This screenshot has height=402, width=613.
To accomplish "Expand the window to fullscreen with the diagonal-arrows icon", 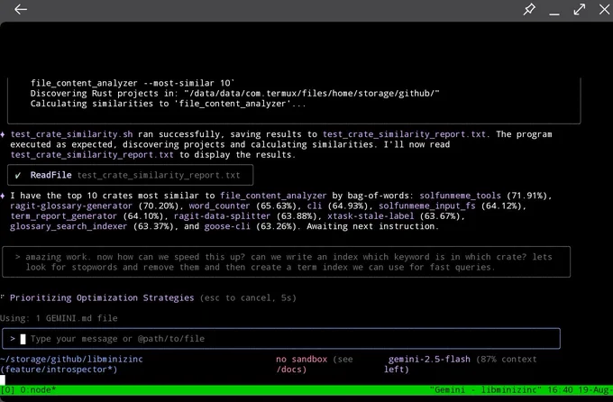I will (x=580, y=9).
